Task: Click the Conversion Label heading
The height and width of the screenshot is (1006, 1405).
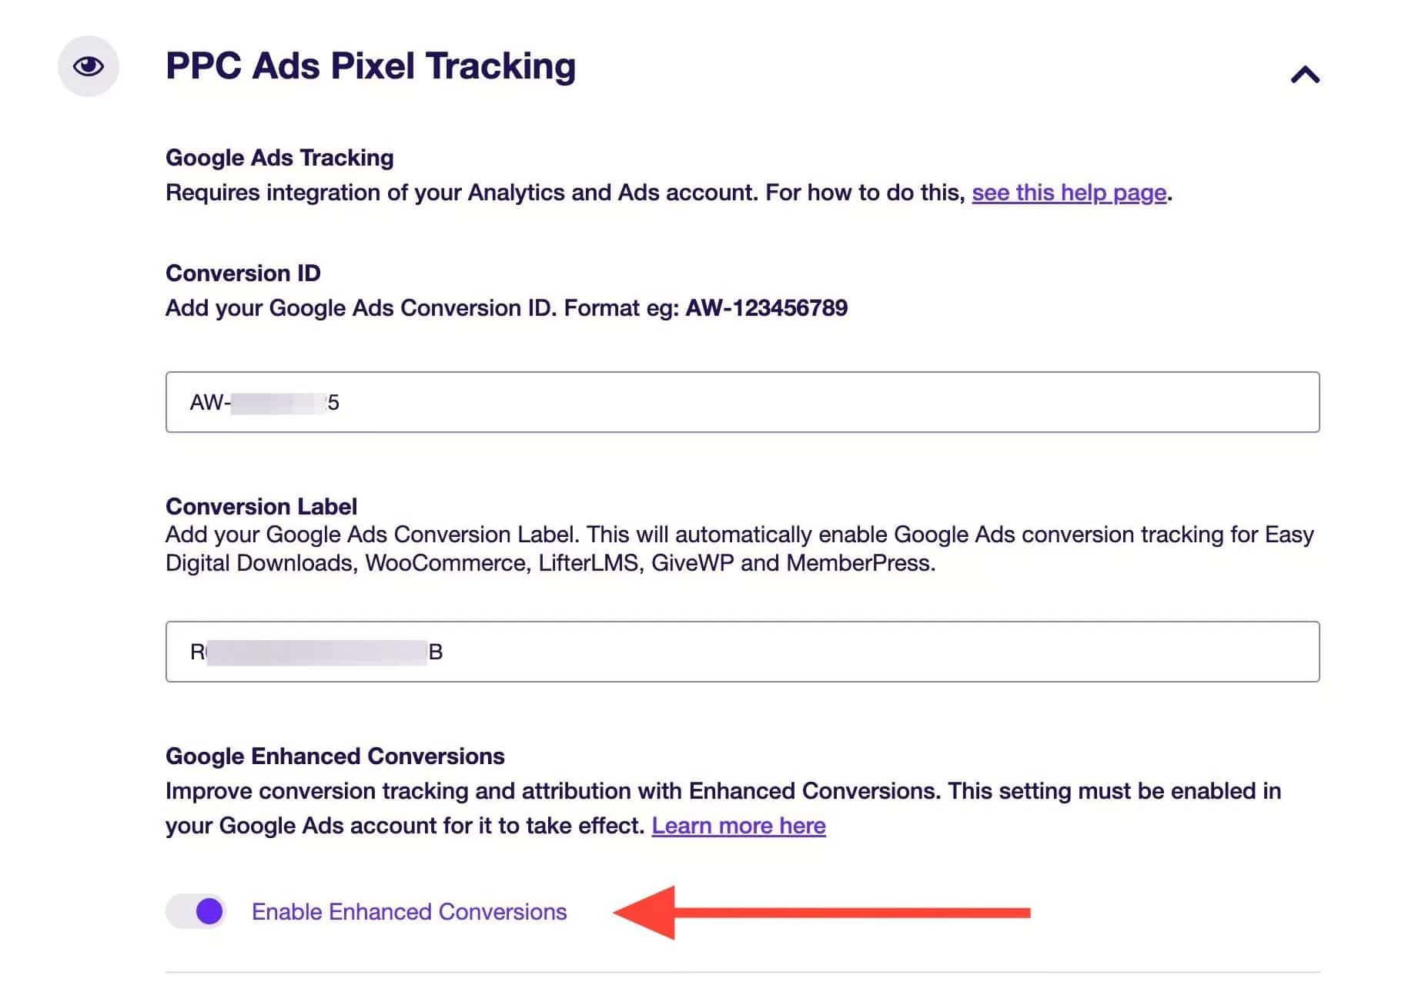Action: point(261,507)
